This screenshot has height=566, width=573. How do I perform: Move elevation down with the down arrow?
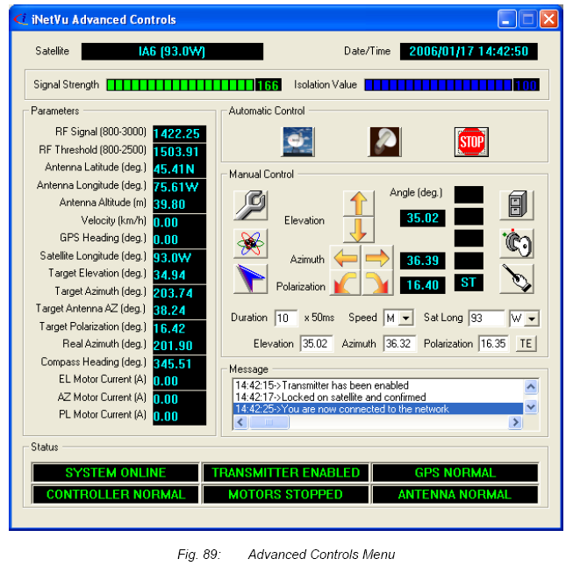click(359, 230)
